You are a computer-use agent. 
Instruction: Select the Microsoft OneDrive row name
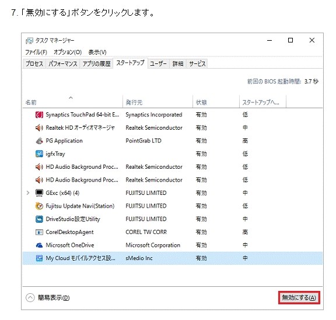click(x=70, y=245)
